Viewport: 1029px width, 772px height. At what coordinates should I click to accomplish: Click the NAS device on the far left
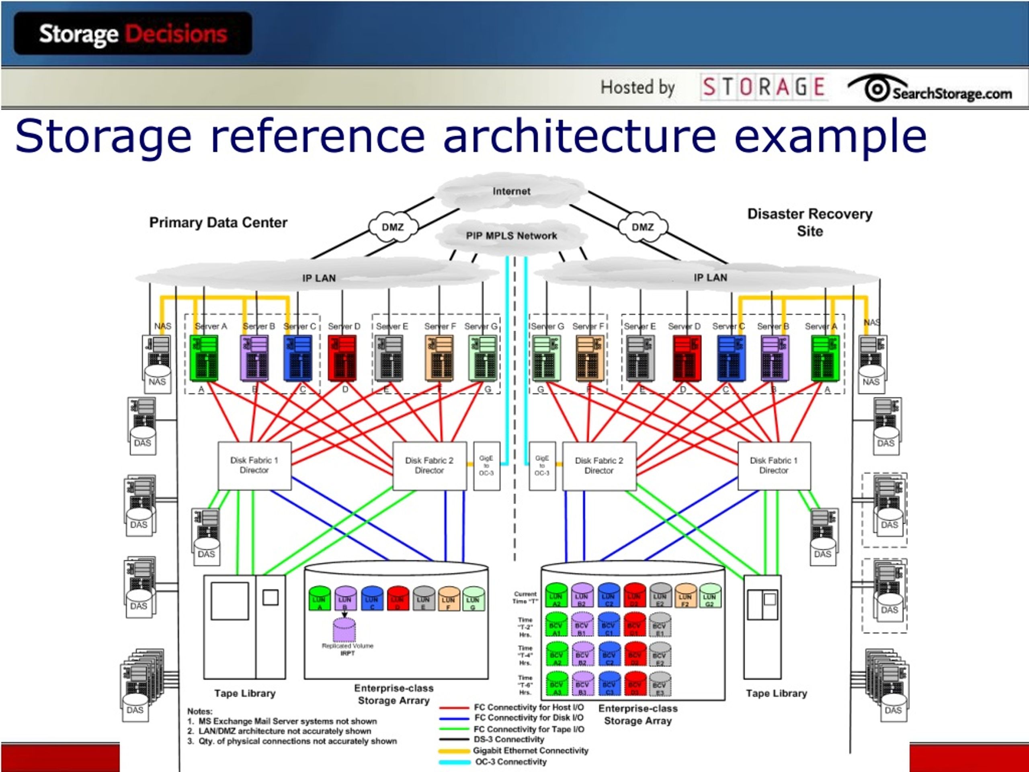(157, 364)
